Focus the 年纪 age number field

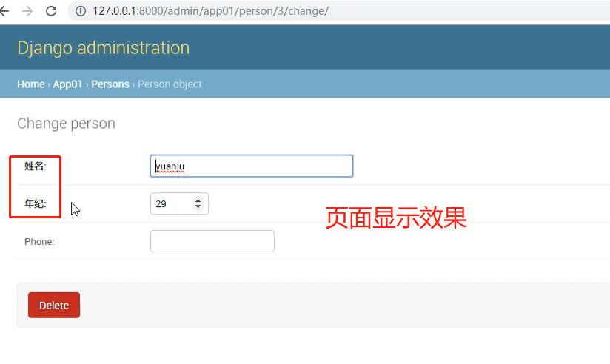[x=179, y=203]
